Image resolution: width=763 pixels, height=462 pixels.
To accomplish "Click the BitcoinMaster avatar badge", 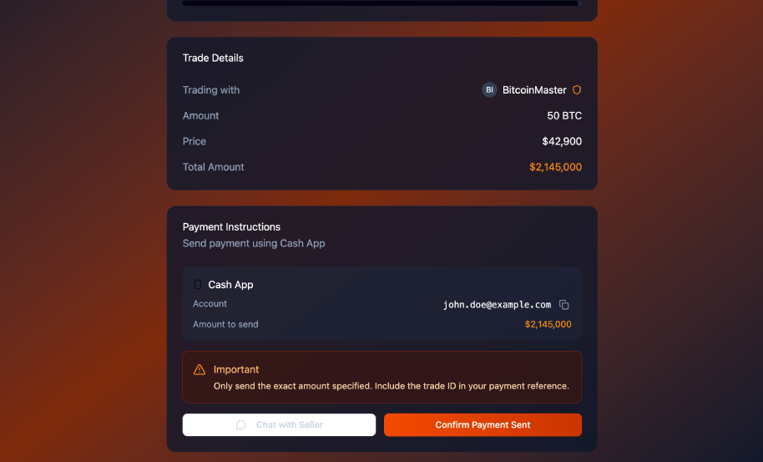I will [490, 90].
